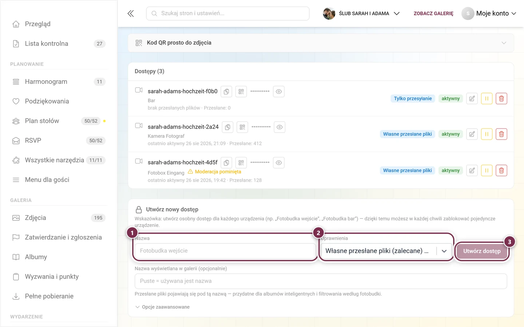
Task: Expand the Kod QR prosto do zdjęcia section
Action: (321, 43)
